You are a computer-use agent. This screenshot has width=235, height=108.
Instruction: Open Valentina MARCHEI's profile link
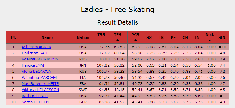[39, 78]
